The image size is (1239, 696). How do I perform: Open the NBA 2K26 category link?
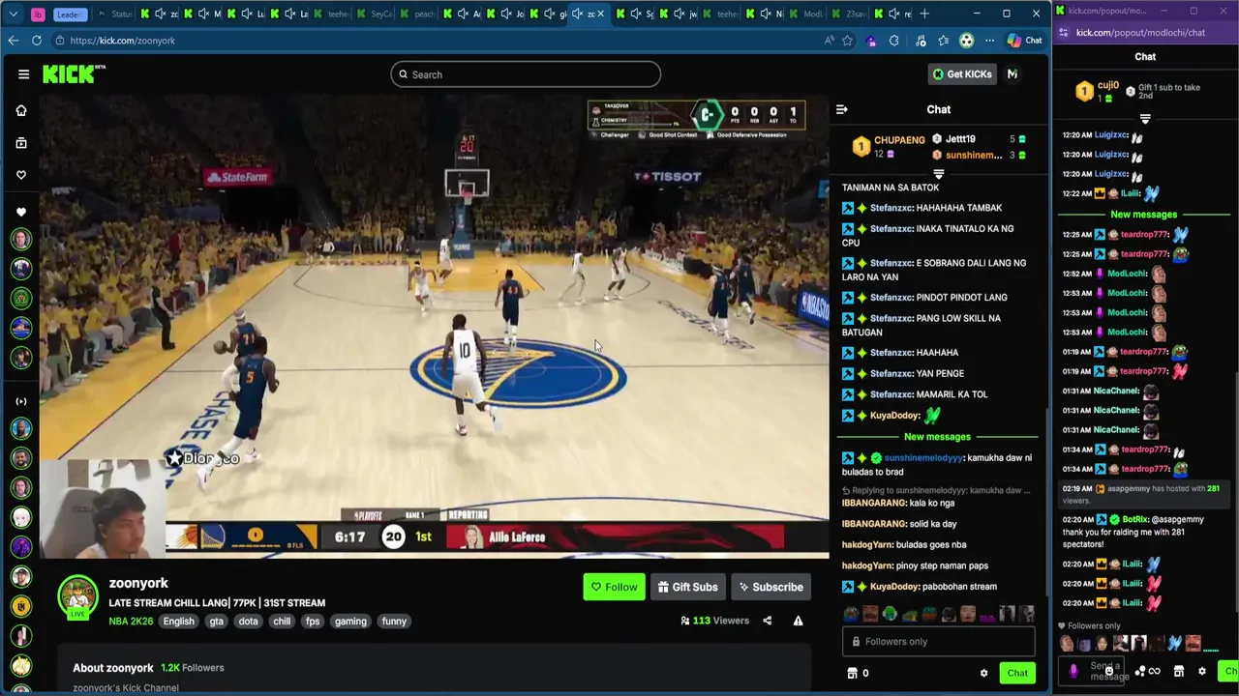pyautogui.click(x=131, y=621)
